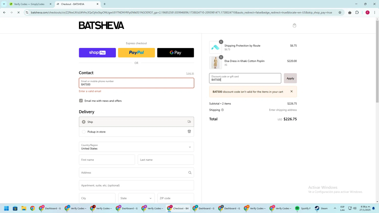Click the Pickup in store shop icon
The height and width of the screenshot is (213, 379).
coord(189,131)
